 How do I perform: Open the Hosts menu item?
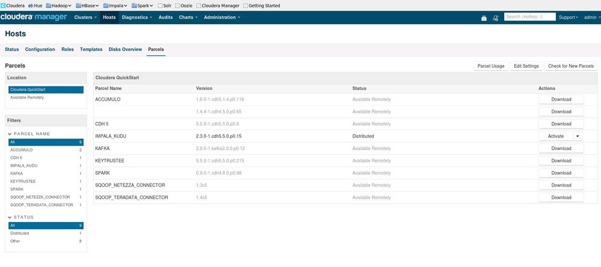[109, 17]
